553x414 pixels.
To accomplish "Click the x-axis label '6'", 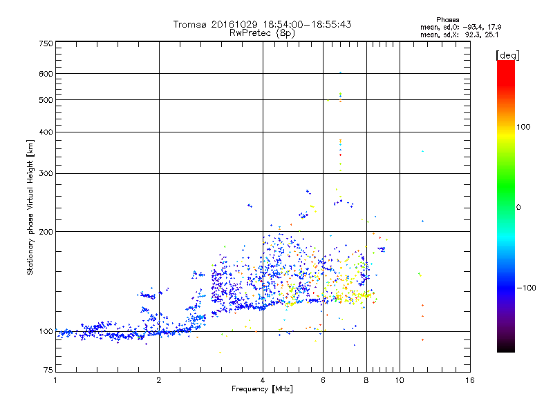I will point(323,380).
